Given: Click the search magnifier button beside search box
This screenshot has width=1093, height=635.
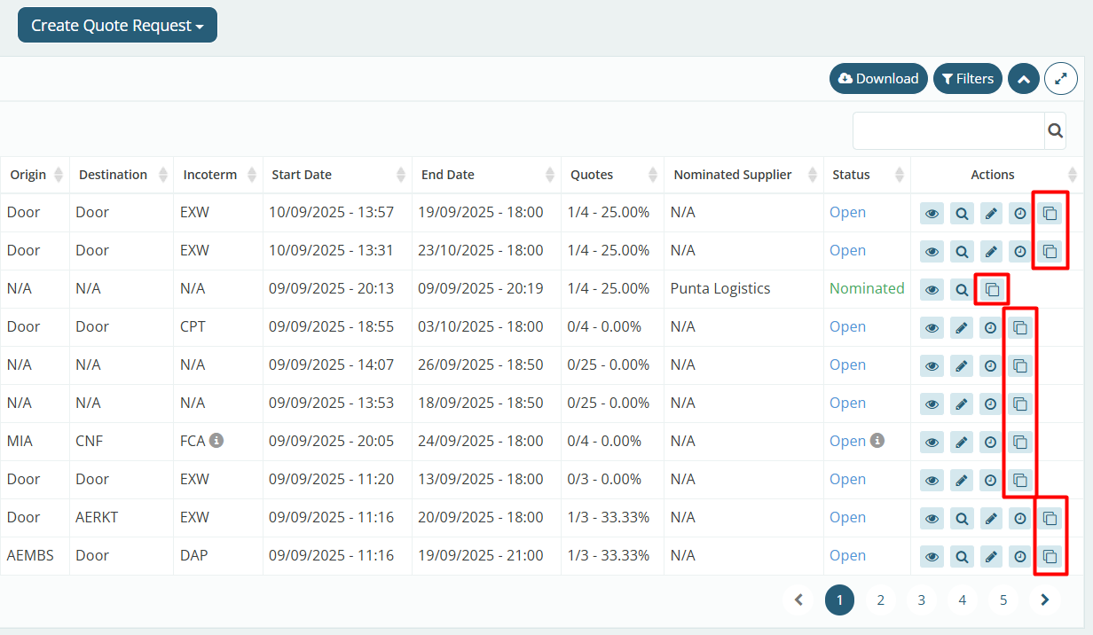Looking at the screenshot, I should coord(1055,131).
